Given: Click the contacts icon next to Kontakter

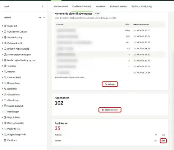Looking at the screenshot, I should pos(5,89).
